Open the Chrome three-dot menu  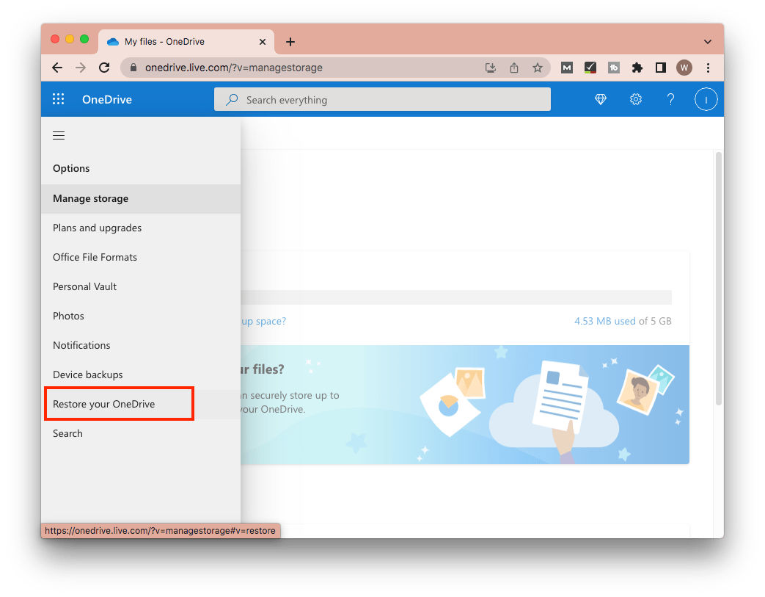point(708,68)
